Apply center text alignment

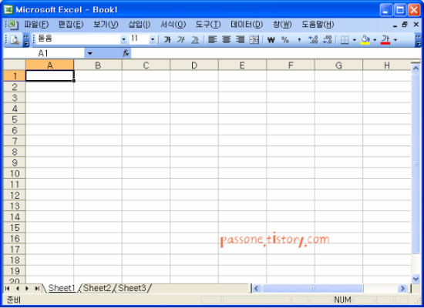(226, 40)
